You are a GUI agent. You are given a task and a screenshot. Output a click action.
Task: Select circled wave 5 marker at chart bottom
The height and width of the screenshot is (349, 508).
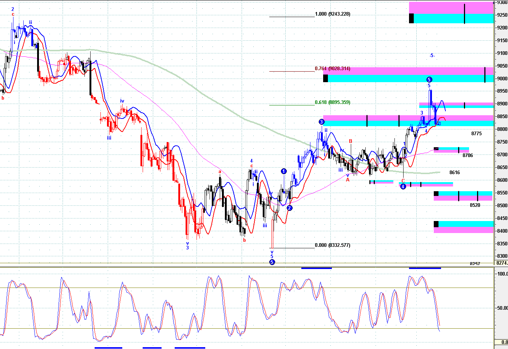pos(272,262)
